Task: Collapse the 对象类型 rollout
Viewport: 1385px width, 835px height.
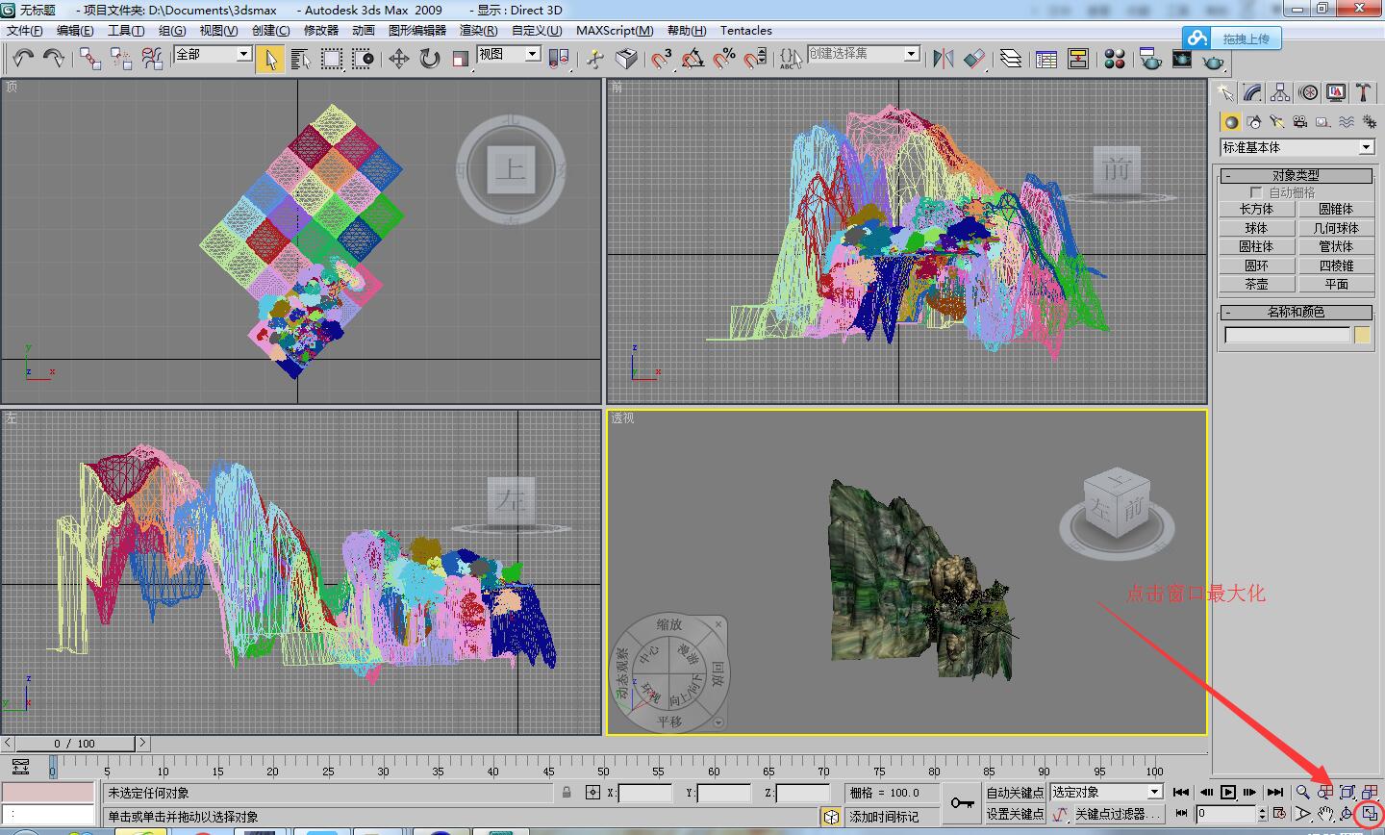Action: (1296, 176)
